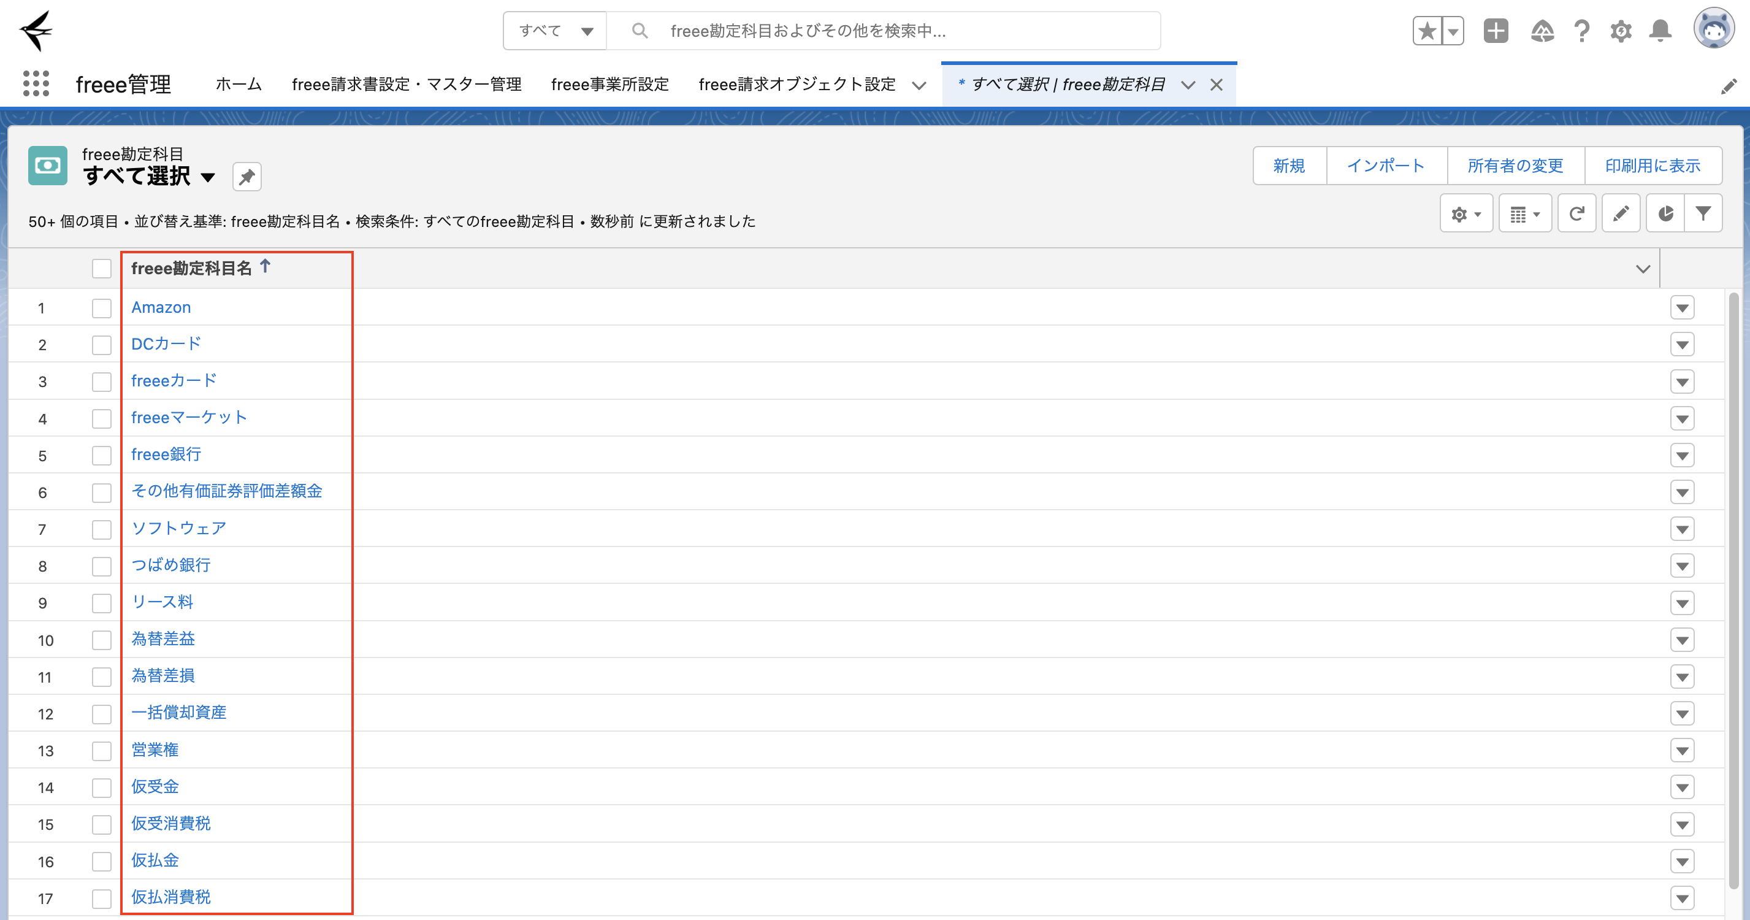Viewport: 1750px width, 920px height.
Task: Click into the global search field
Action: 883,31
